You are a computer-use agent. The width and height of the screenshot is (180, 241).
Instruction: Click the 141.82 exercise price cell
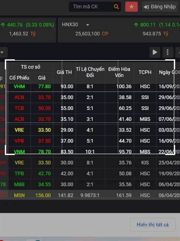point(65,195)
